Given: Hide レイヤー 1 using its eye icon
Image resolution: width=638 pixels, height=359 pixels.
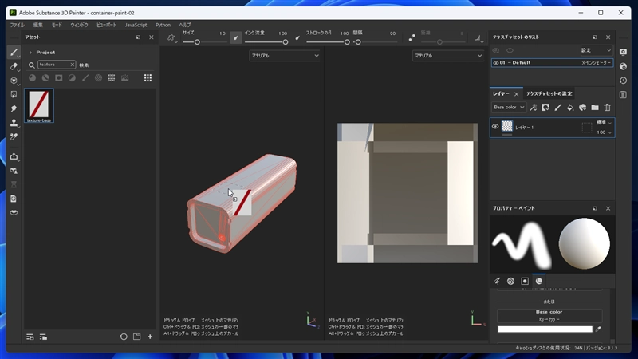Looking at the screenshot, I should [x=495, y=127].
